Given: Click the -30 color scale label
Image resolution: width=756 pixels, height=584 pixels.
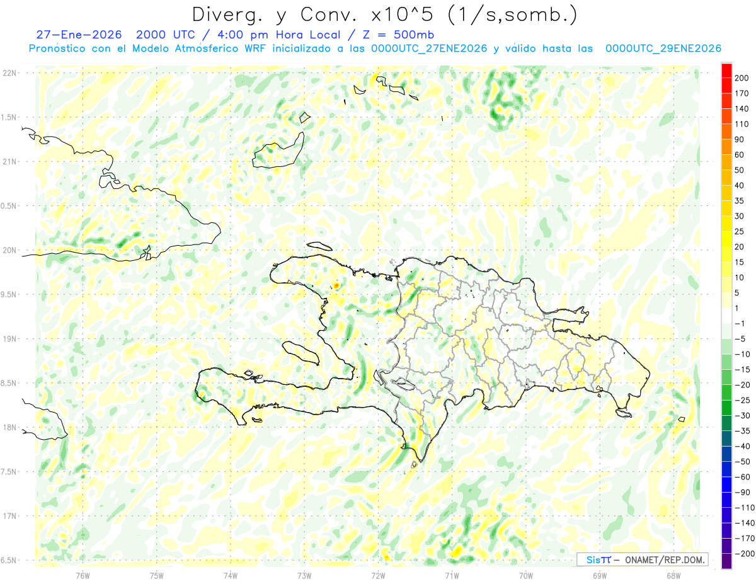Looking at the screenshot, I should (742, 416).
